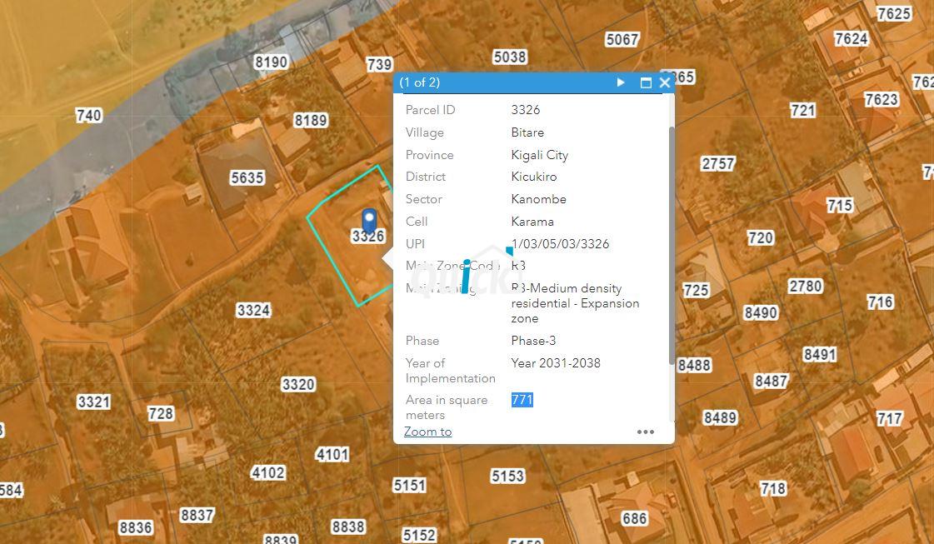
Task: Open the popup more options ellipsis
Action: coord(646,432)
